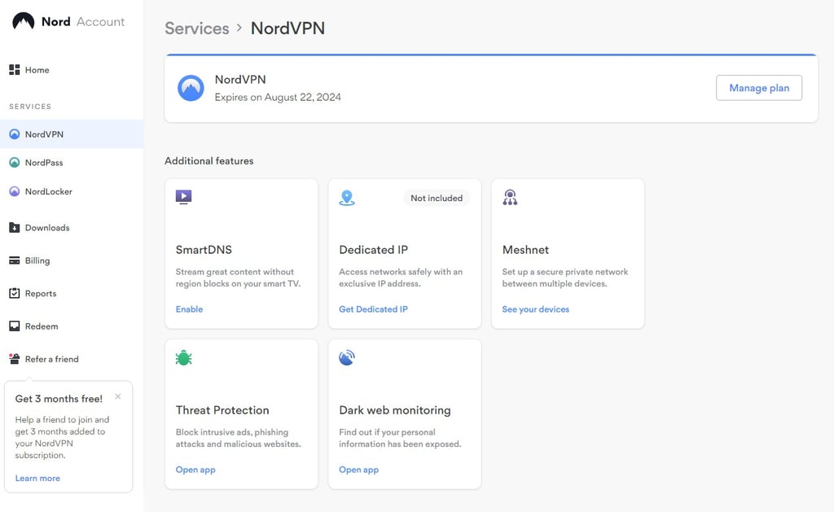Click the NordVPN breadcrumb page title
Viewport: 834px width, 512px height.
[x=288, y=28]
